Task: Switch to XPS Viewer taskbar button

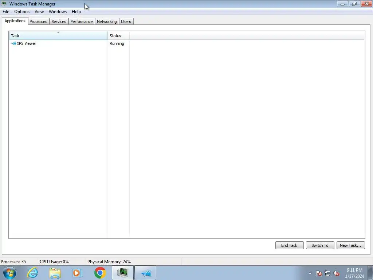Action: [x=145, y=273]
